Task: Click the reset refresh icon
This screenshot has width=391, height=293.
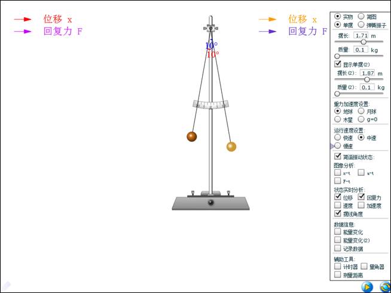Action: (x=383, y=286)
